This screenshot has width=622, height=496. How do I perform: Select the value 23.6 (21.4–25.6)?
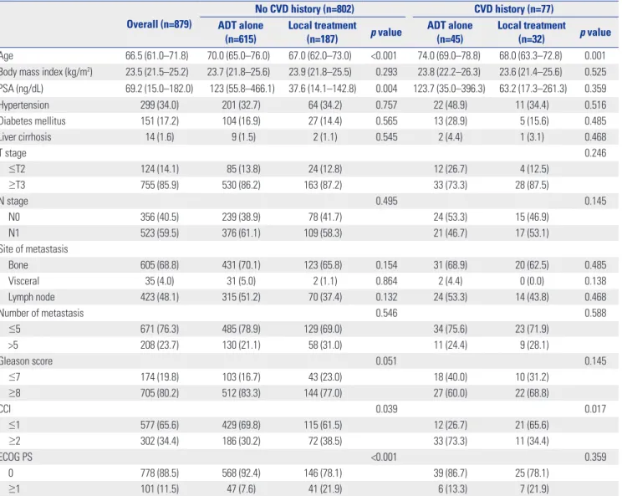(531, 72)
